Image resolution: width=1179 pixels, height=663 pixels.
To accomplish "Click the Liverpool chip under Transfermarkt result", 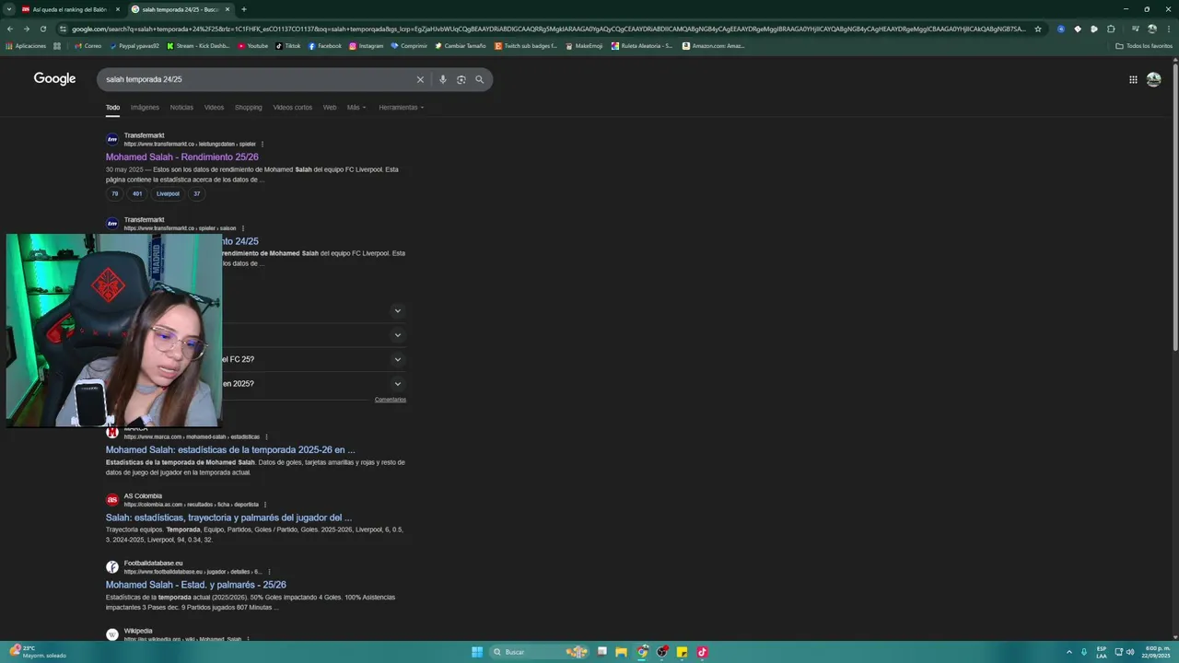I will point(168,194).
